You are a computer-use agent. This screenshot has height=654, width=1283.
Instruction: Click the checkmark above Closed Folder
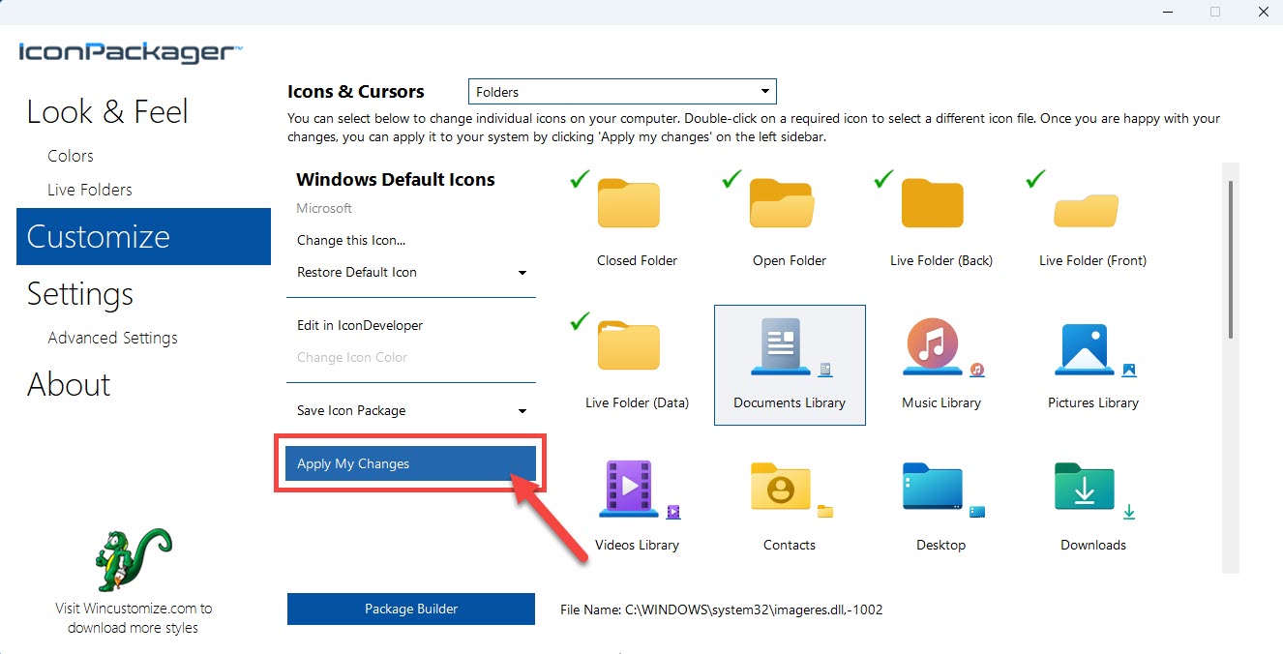tap(579, 178)
